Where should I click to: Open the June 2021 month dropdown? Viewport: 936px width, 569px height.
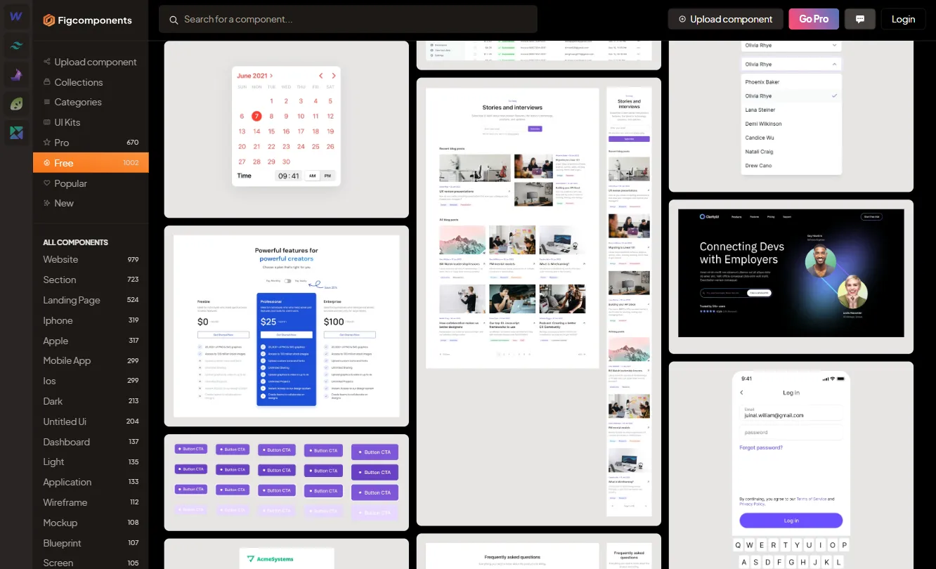pos(254,75)
